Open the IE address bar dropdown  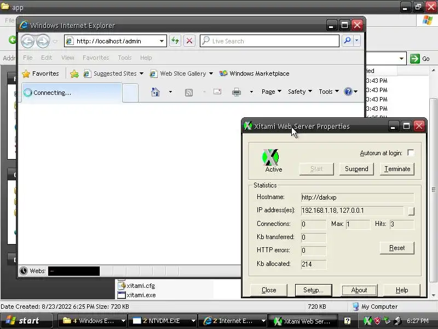click(x=162, y=41)
